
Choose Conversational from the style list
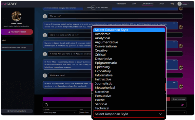[129, 46]
